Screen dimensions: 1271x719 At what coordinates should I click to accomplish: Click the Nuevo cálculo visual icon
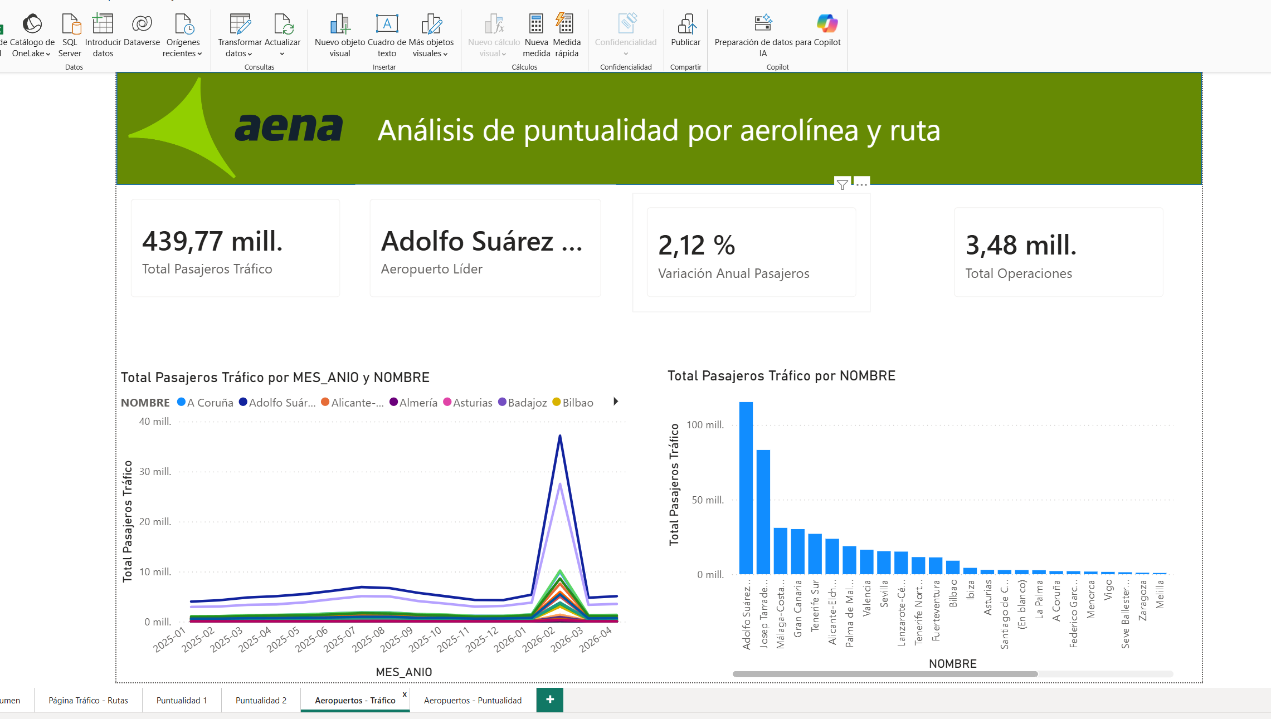(494, 24)
